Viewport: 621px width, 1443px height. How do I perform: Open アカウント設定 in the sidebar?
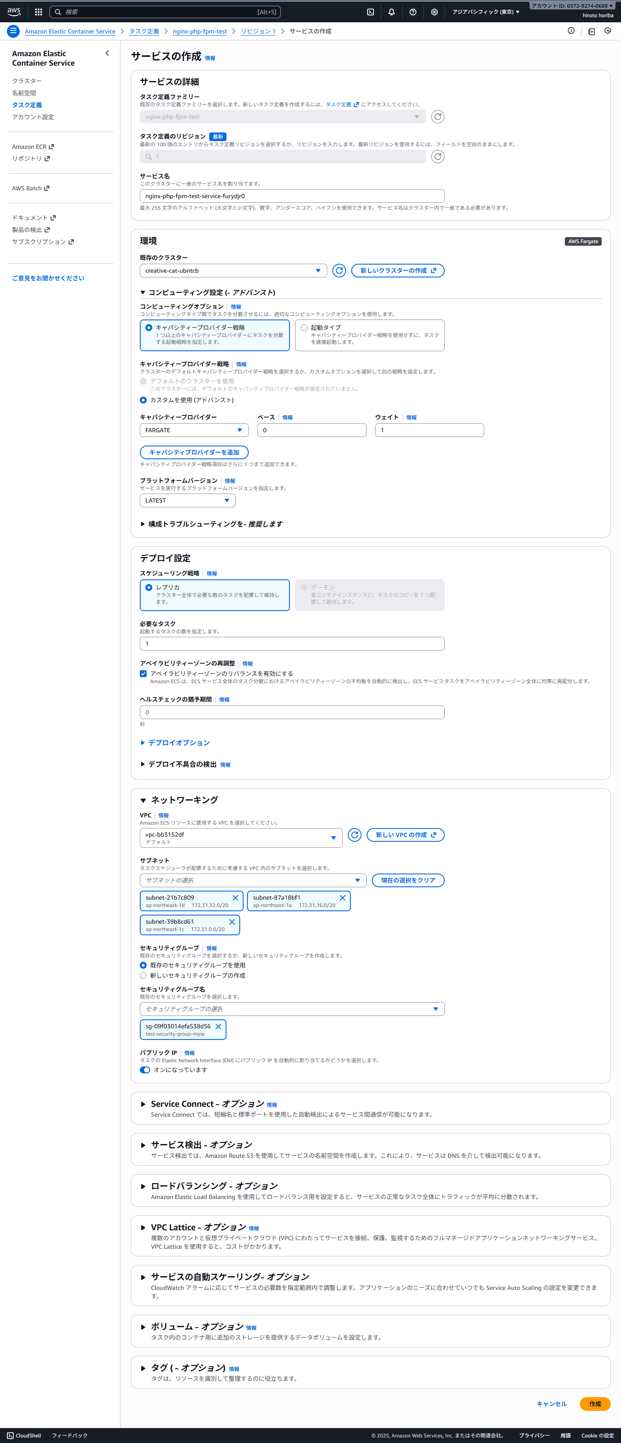tap(33, 117)
